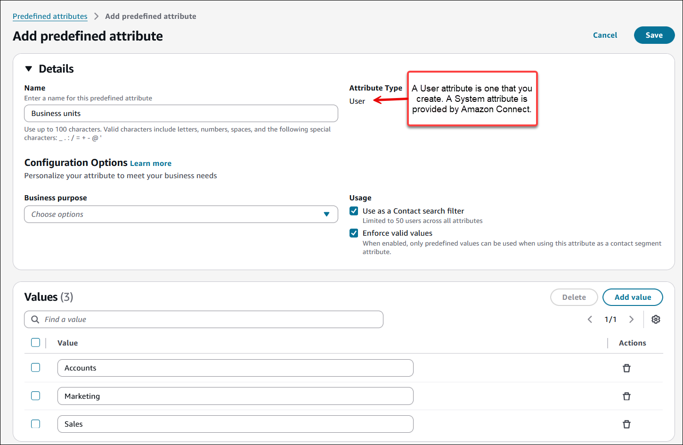
Task: Delete the Accounts value using trash icon
Action: 626,368
